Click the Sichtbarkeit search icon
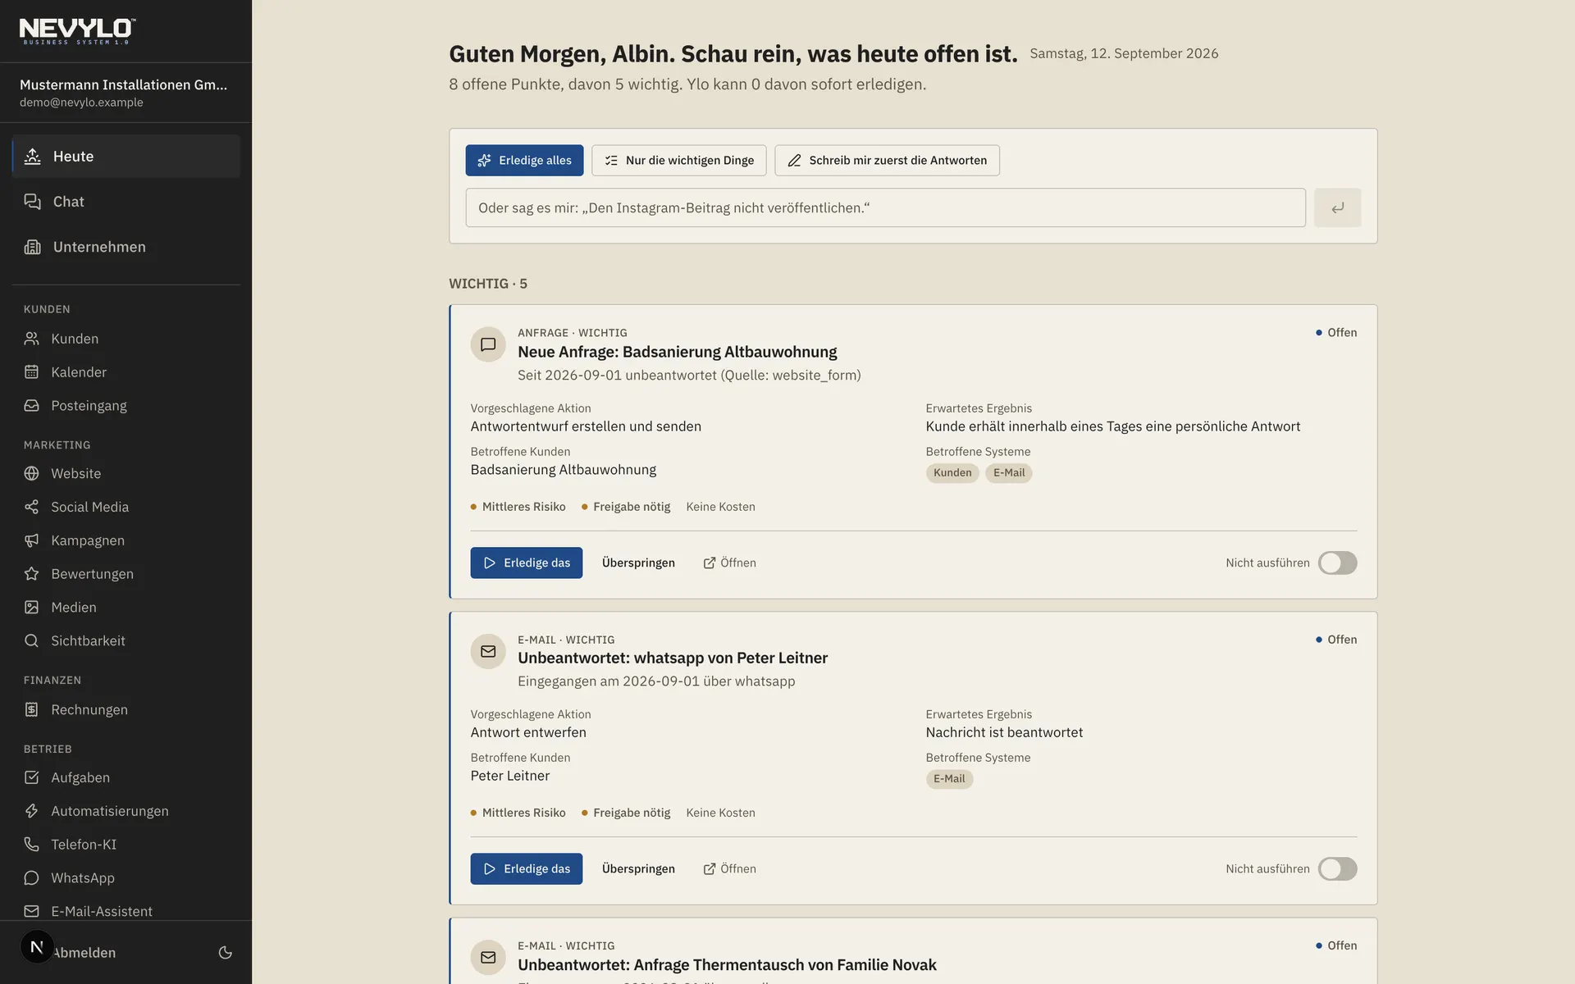The width and height of the screenshot is (1575, 984). [32, 641]
